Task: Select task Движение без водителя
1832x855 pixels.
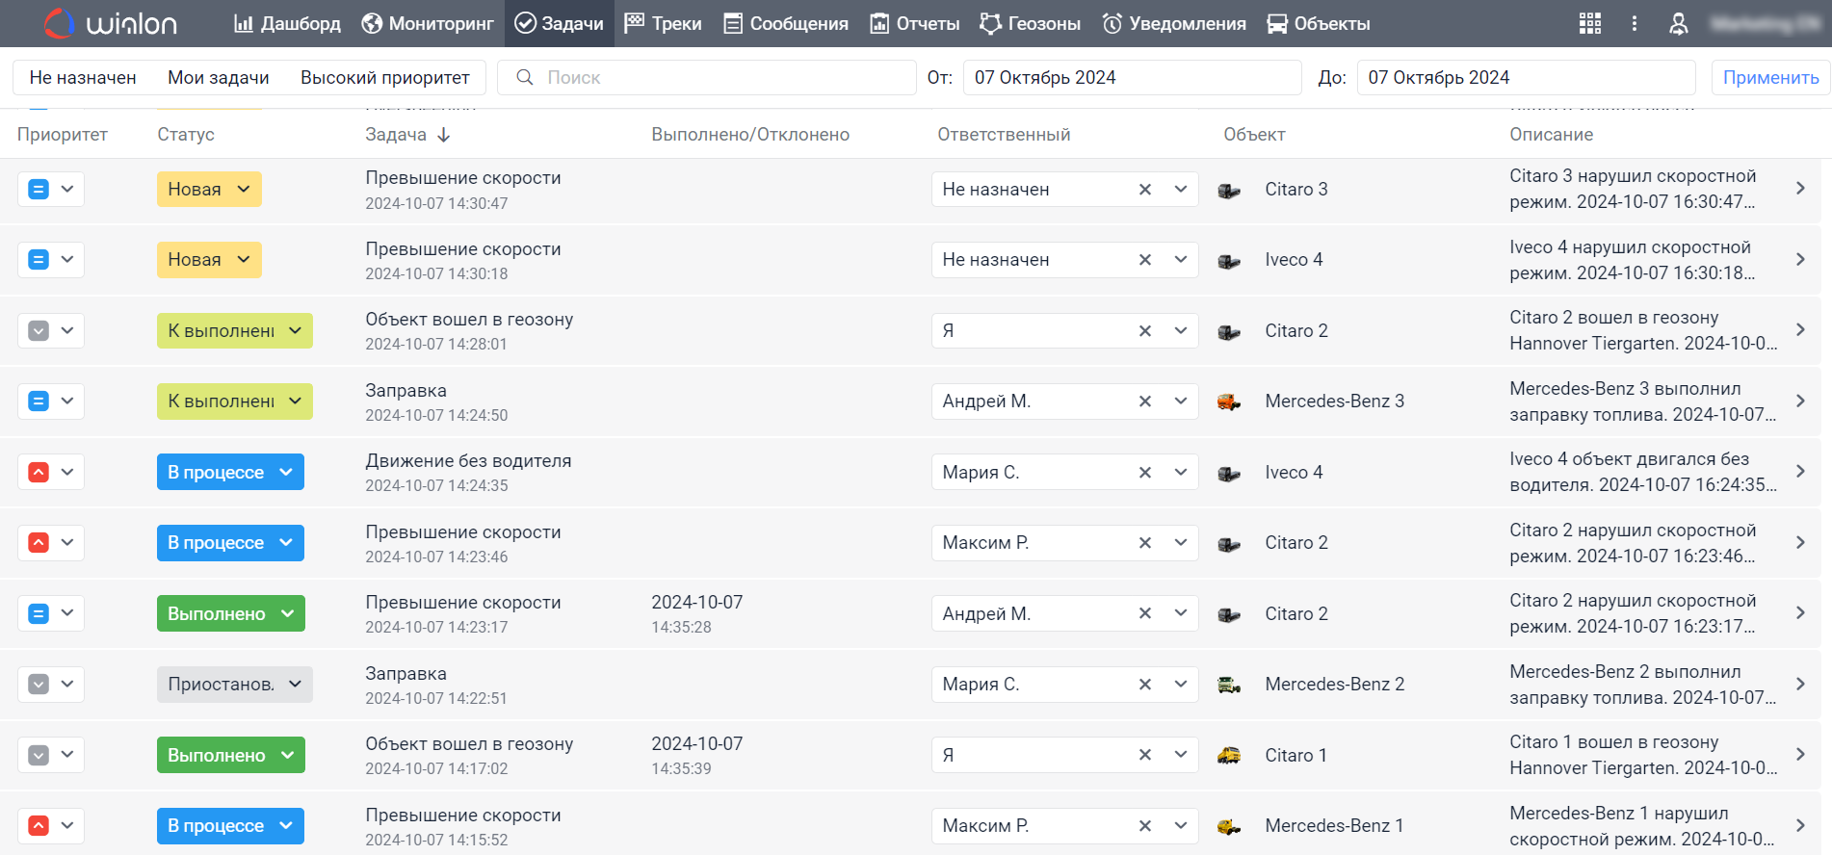Action: coord(468,461)
